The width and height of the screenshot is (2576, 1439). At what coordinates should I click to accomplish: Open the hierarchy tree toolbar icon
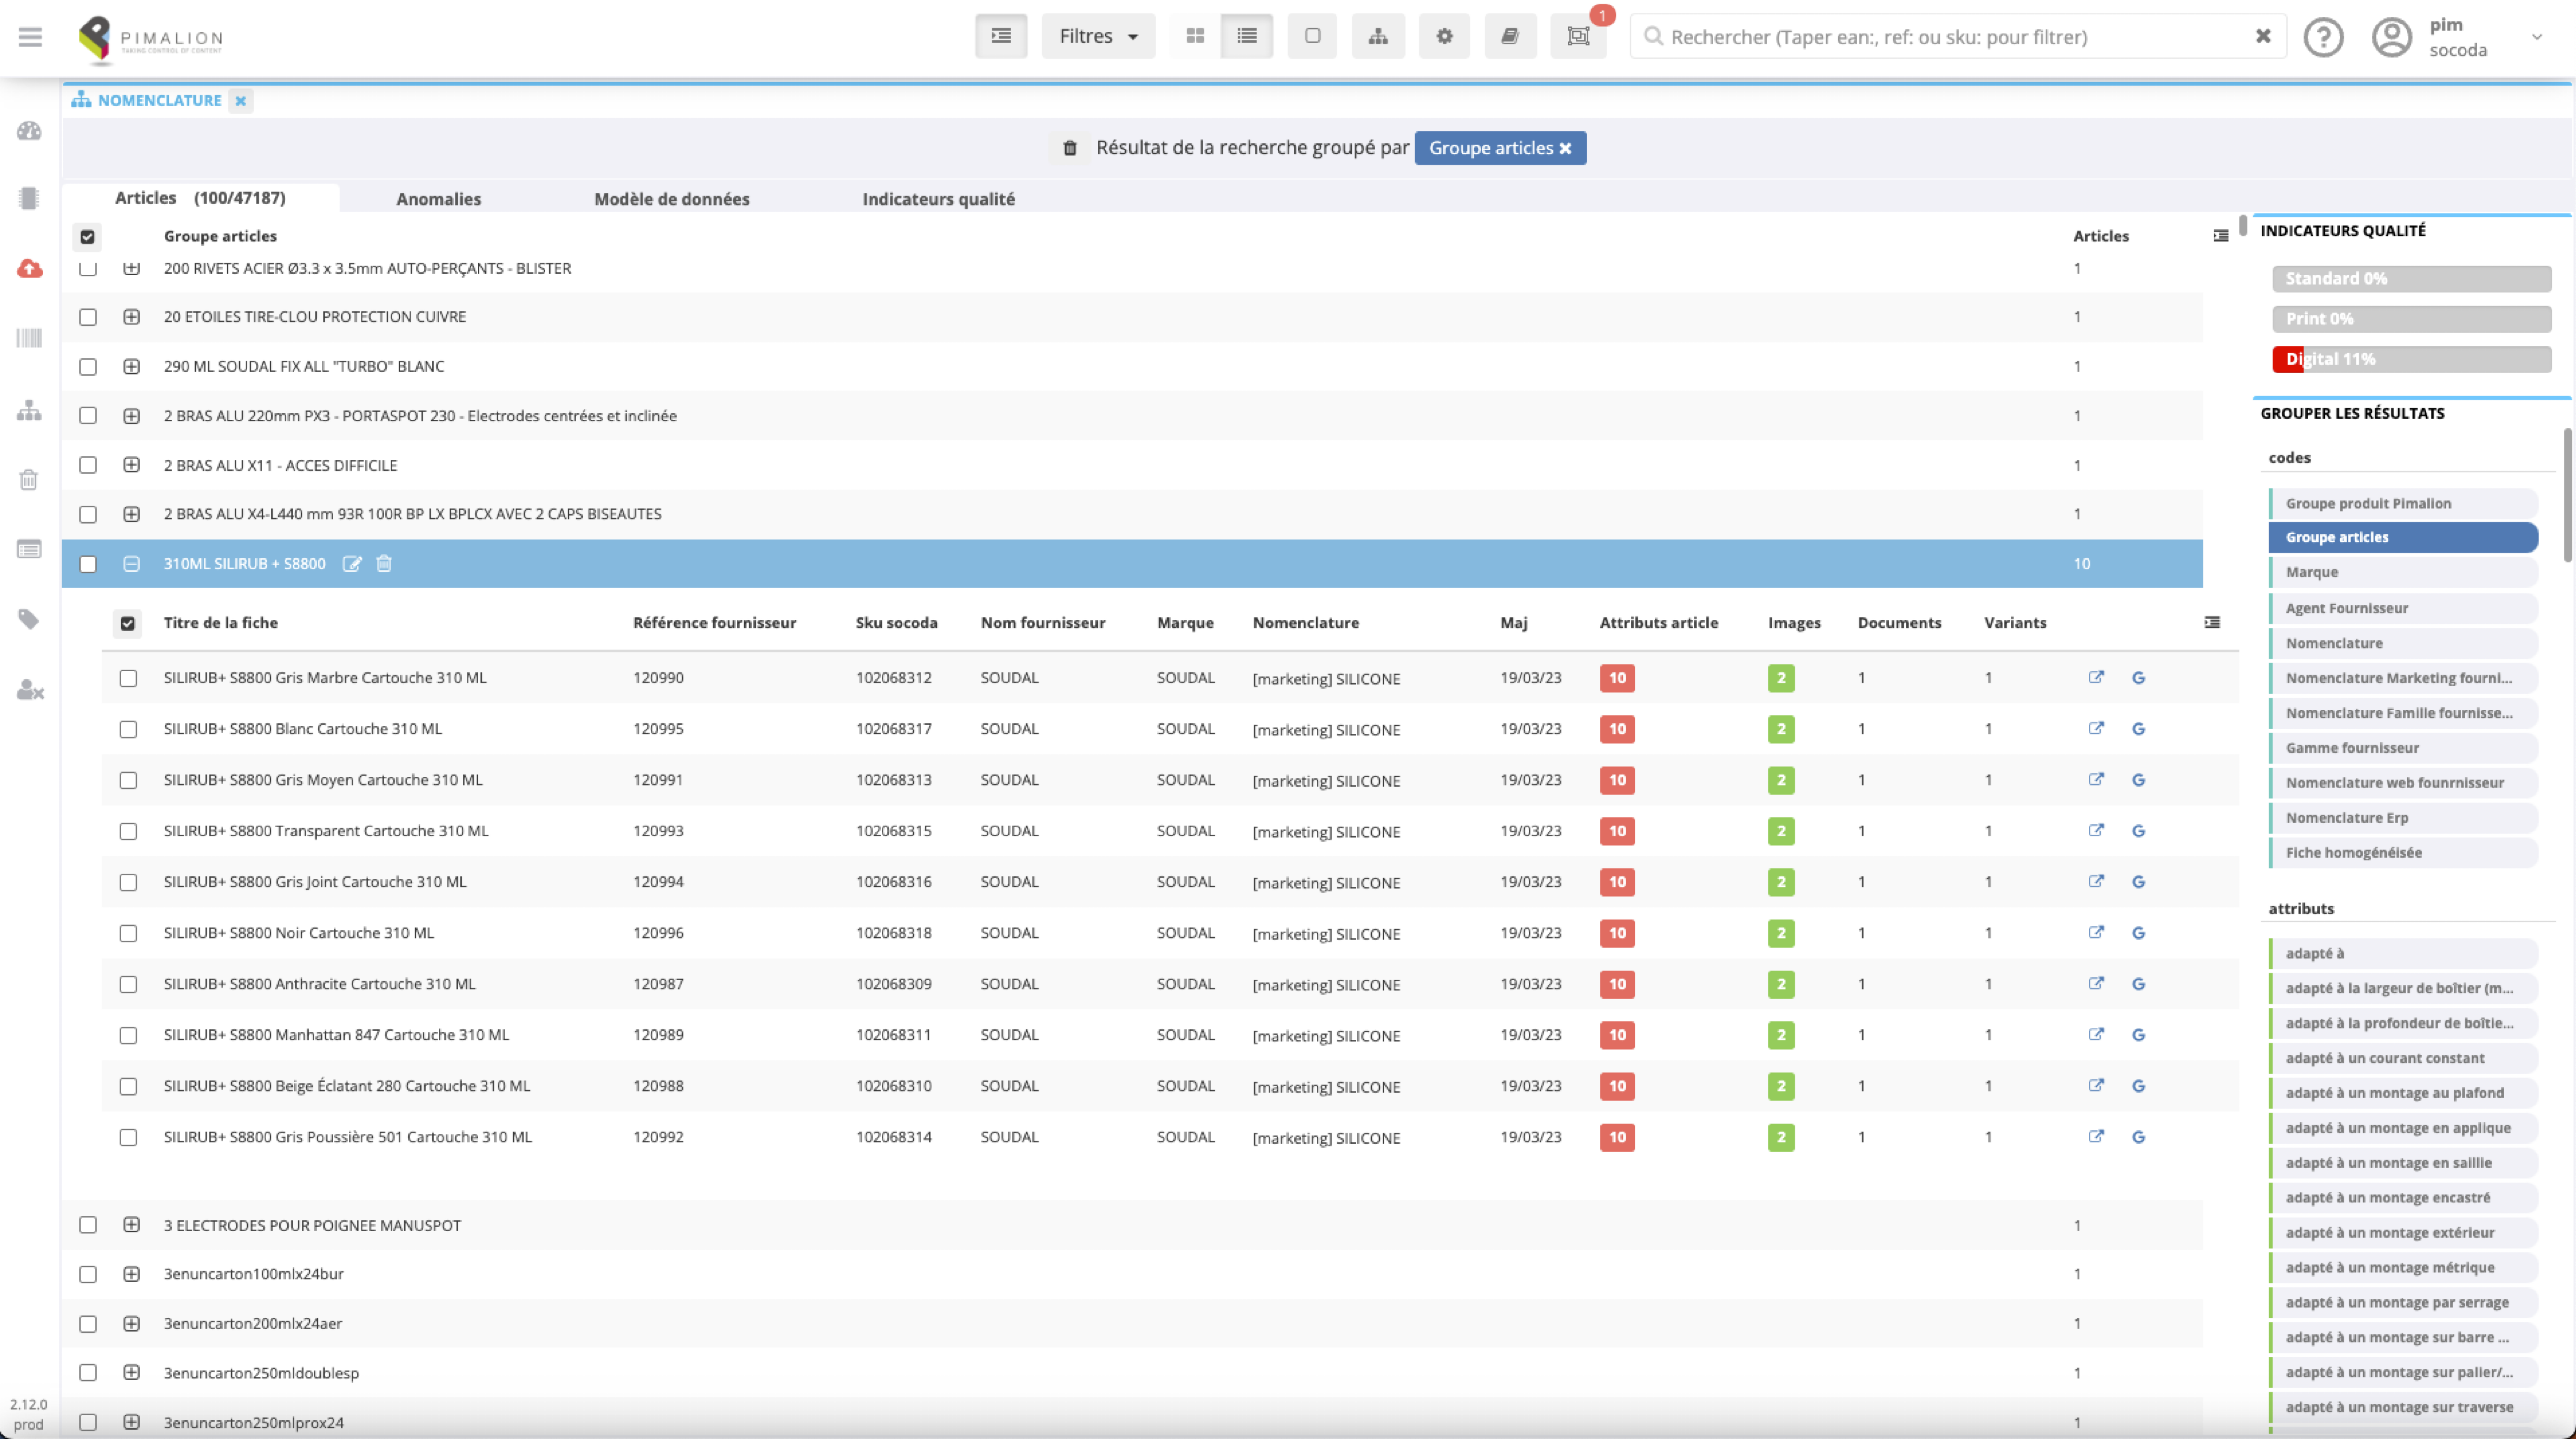pyautogui.click(x=1378, y=36)
